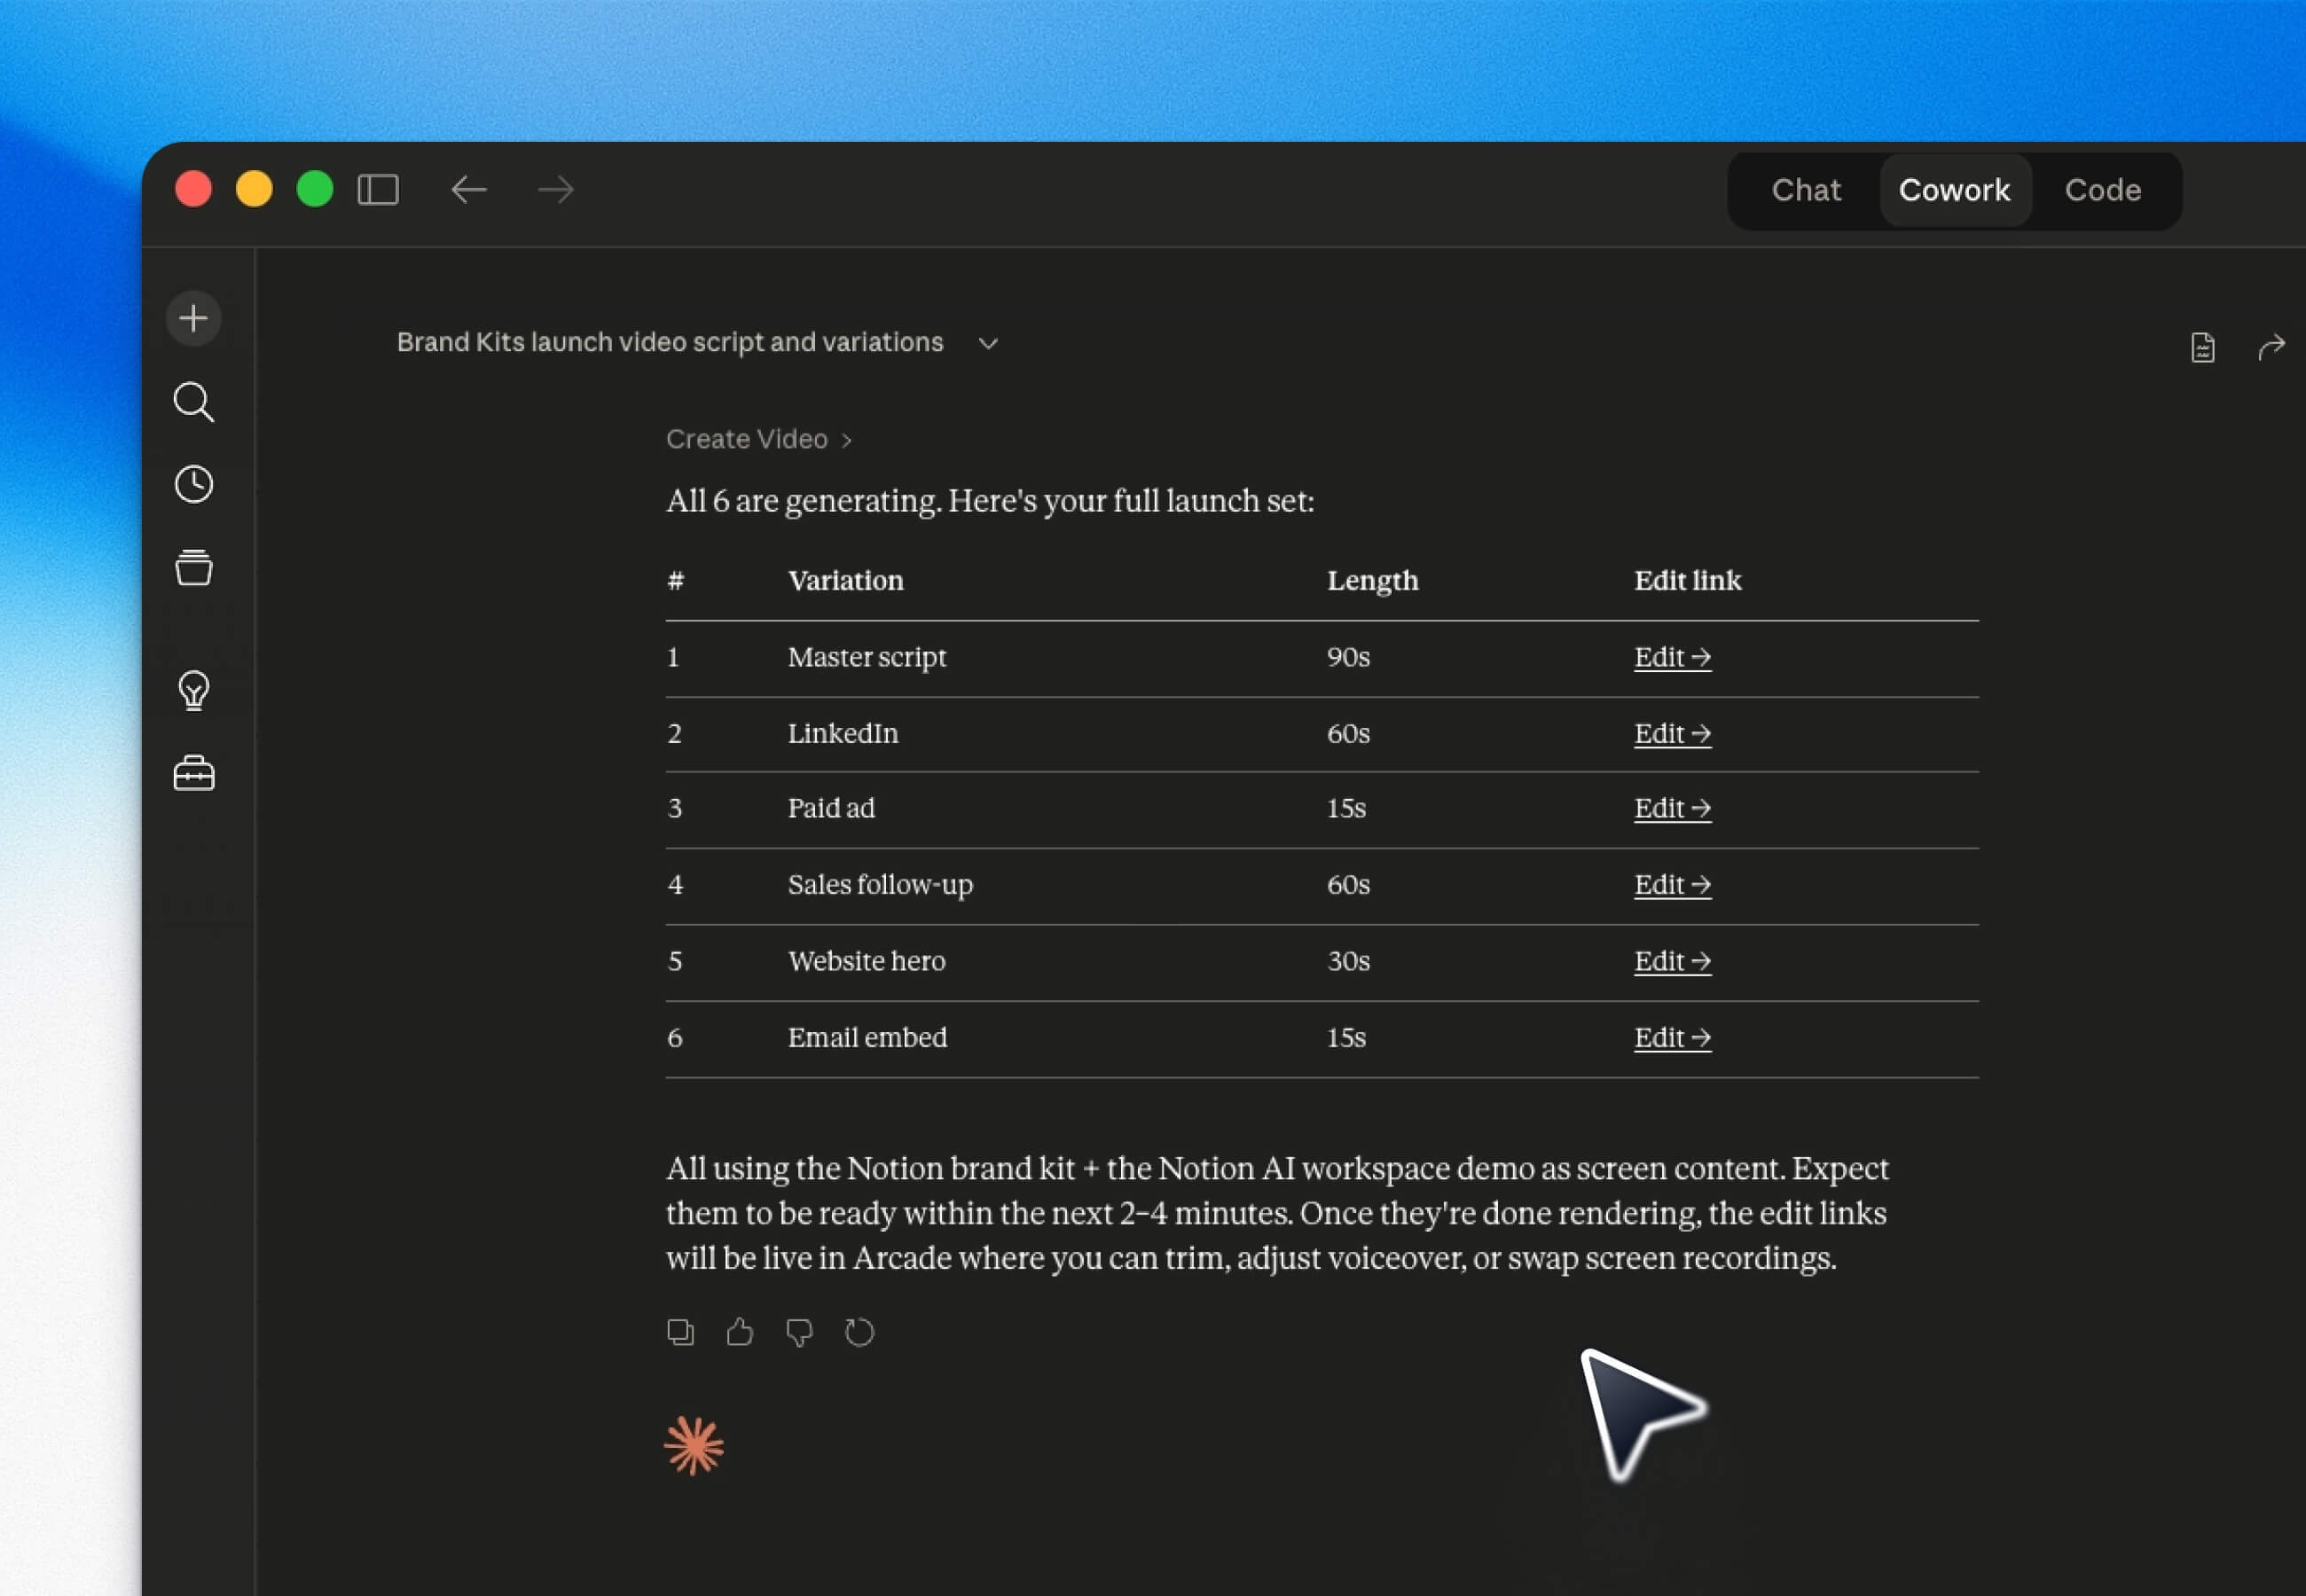Retry the response with regenerate icon
This screenshot has width=2306, height=1596.
pyautogui.click(x=859, y=1332)
